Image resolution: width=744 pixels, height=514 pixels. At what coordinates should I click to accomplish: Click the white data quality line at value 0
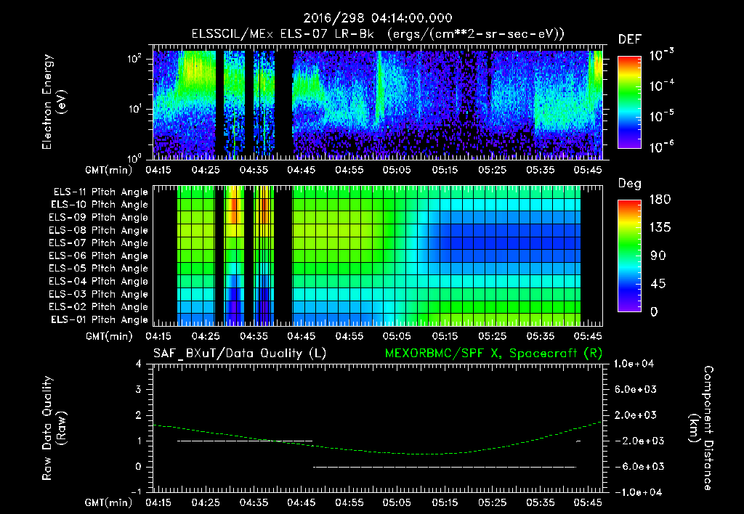pyautogui.click(x=445, y=467)
